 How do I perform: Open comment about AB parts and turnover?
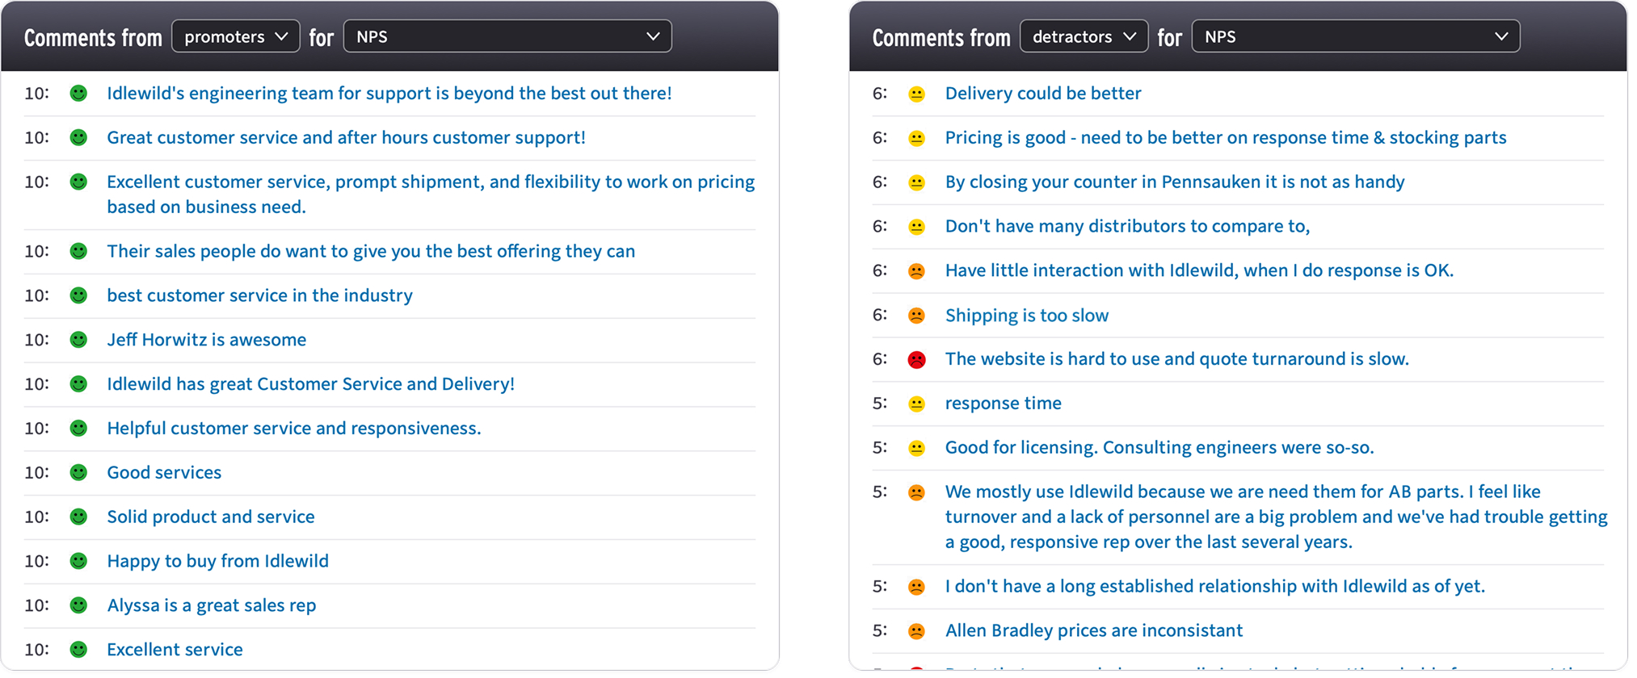click(1277, 517)
